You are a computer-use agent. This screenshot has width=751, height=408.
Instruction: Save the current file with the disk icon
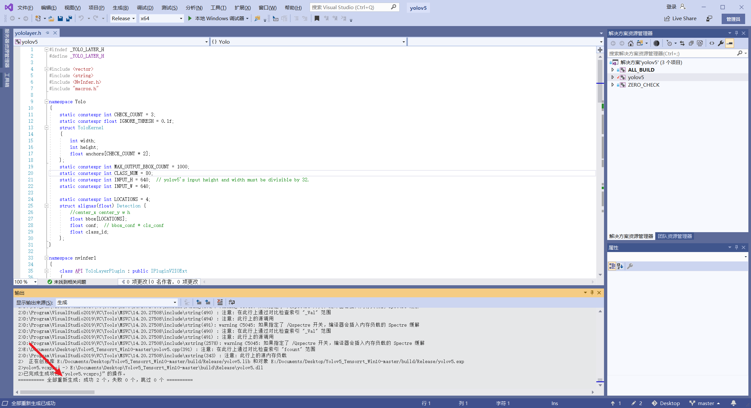coord(60,19)
